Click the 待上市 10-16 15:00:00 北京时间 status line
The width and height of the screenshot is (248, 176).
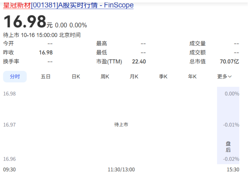(42, 35)
